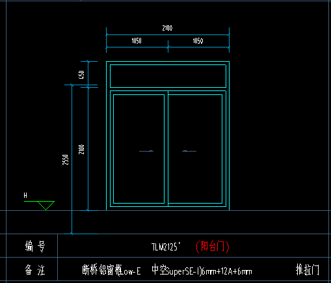Select the 450 transom height dimension
Viewport: 331px width, 283px height.
[81, 75]
